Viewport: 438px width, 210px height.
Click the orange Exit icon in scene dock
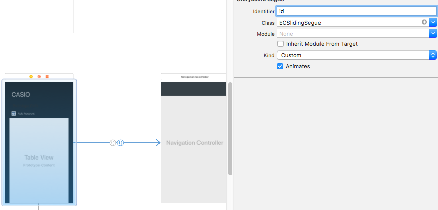click(47, 76)
